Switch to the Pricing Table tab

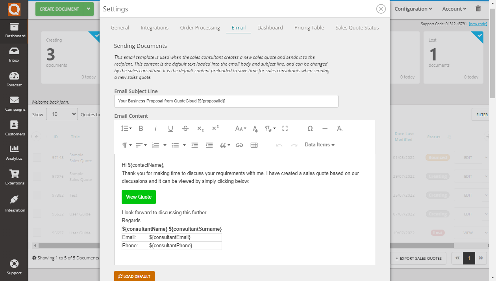(x=309, y=27)
